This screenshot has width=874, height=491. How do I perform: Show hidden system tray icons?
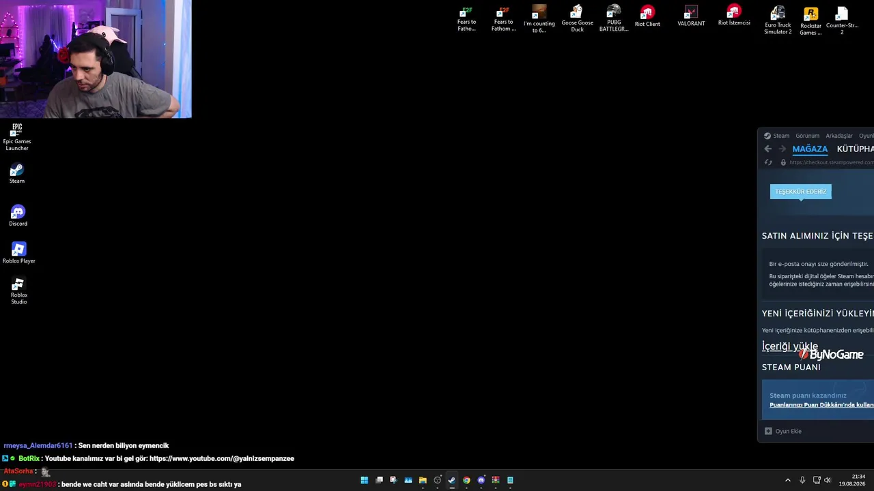pyautogui.click(x=788, y=480)
